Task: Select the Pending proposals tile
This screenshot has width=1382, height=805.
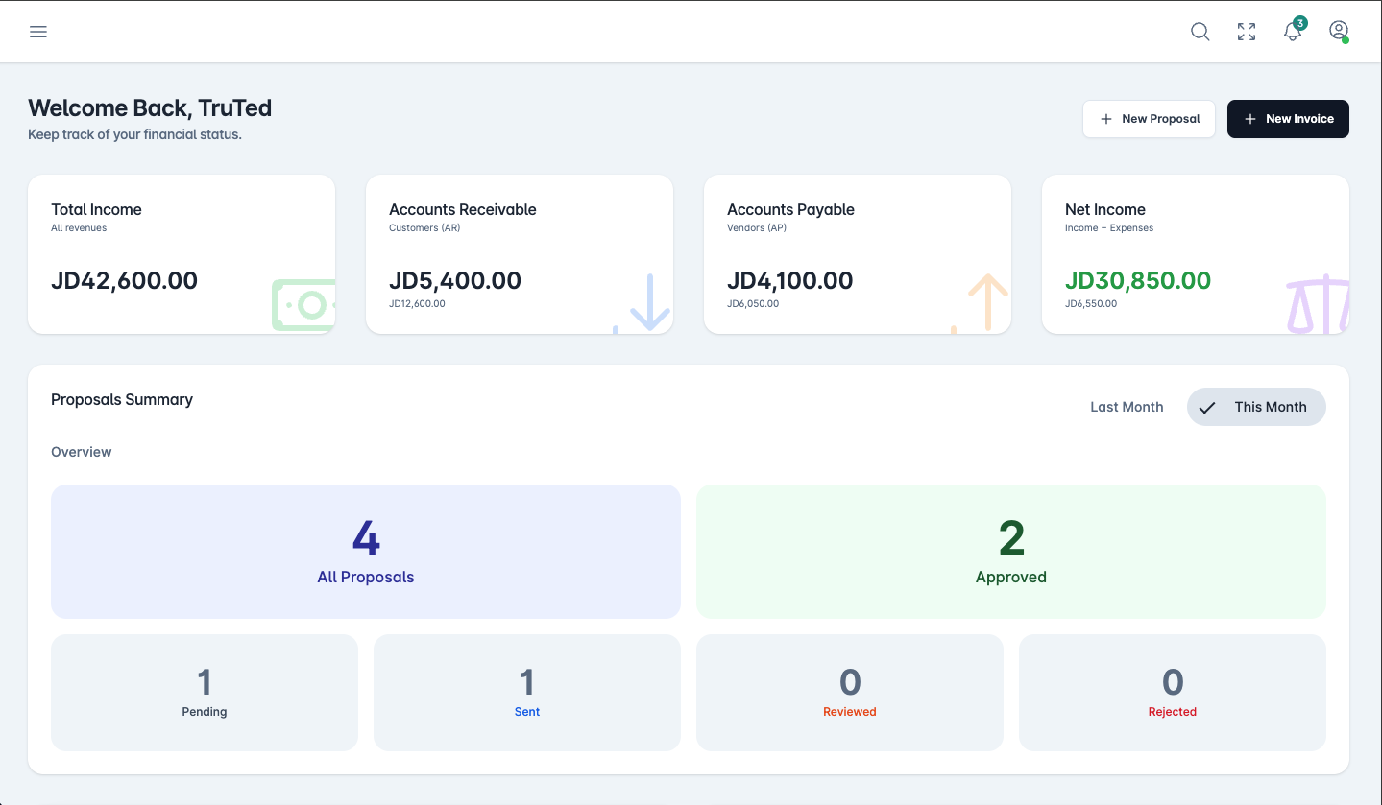Action: (205, 693)
